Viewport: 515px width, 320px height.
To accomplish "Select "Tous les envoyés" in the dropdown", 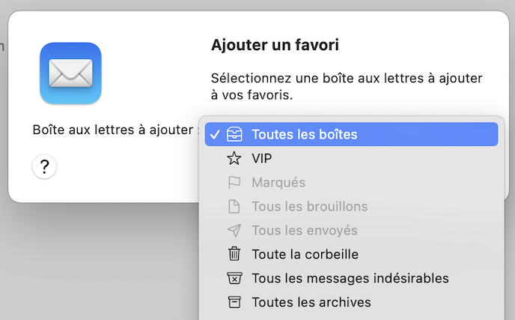I will click(305, 231).
